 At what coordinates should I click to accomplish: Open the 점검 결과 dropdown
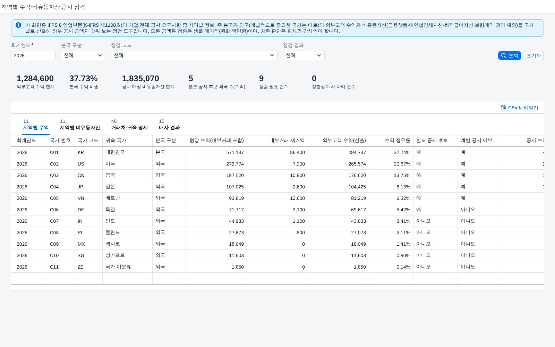(x=304, y=56)
